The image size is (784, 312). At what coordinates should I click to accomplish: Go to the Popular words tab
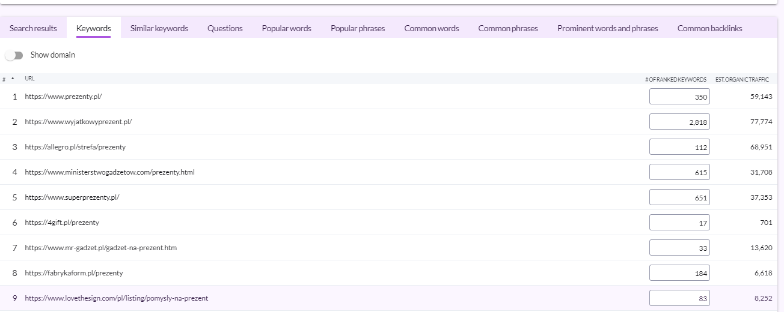(287, 28)
